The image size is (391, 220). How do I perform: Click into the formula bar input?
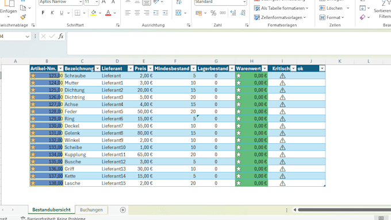(x=229, y=44)
